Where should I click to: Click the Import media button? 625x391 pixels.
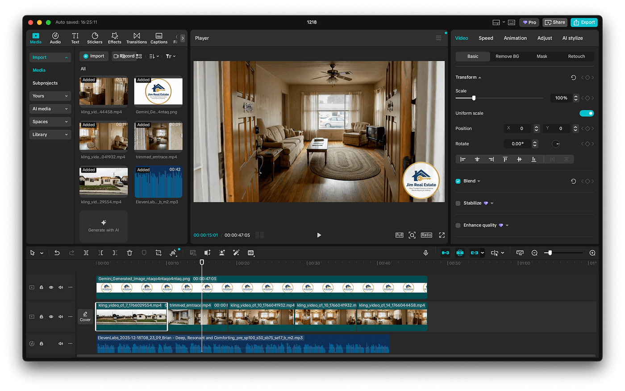[x=94, y=56]
